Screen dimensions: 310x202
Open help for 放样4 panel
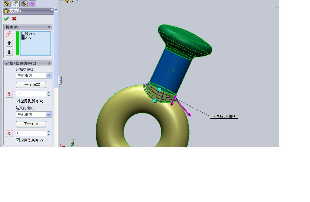(x=52, y=11)
